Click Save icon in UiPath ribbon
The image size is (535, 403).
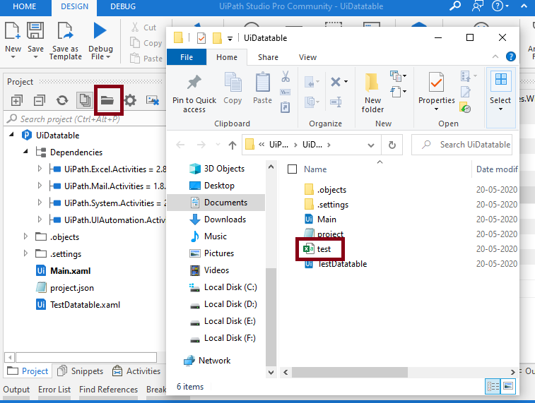click(x=35, y=31)
